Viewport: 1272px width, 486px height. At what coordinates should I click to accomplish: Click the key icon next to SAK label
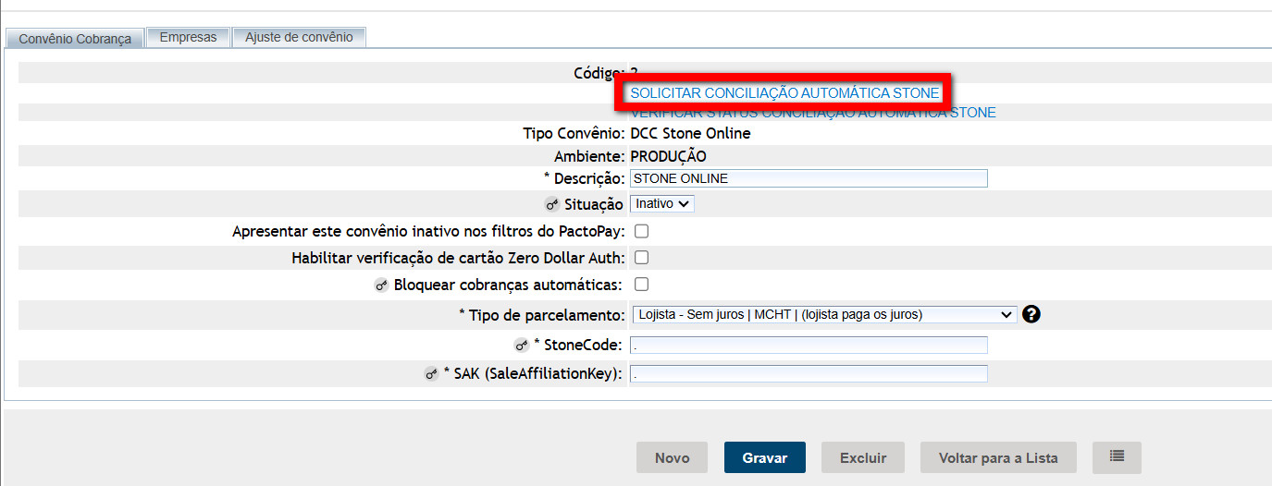(x=431, y=374)
